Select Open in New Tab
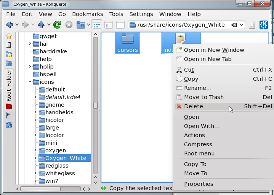The height and width of the screenshot is (195, 274). pos(224,59)
